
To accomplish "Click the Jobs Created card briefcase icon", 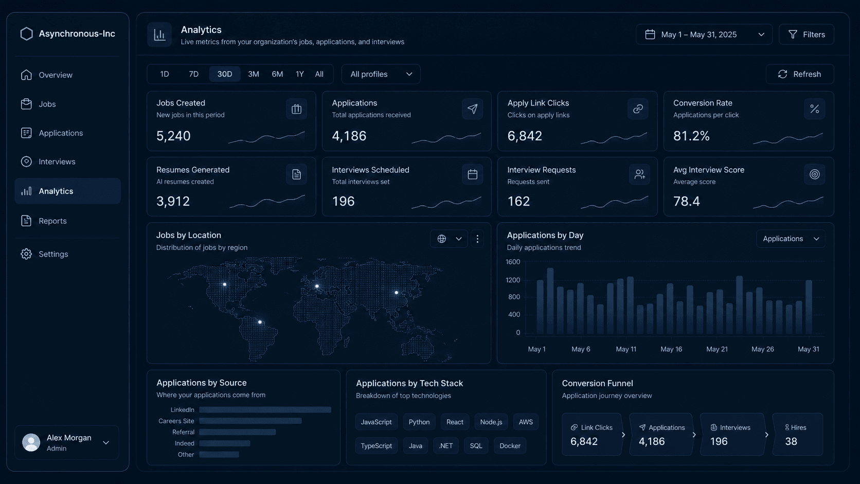I will [x=296, y=109].
